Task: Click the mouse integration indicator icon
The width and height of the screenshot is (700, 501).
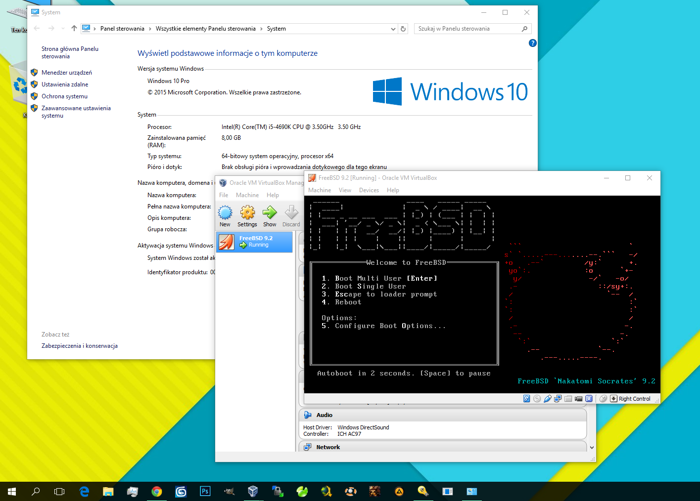Action: (603, 399)
